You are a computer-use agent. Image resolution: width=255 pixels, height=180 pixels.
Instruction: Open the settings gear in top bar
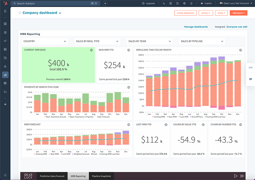[184, 3]
